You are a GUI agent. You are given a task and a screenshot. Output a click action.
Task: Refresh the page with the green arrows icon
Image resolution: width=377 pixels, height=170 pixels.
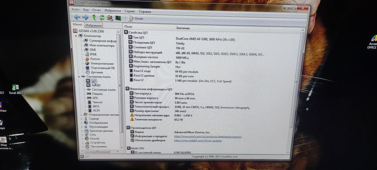102,18
